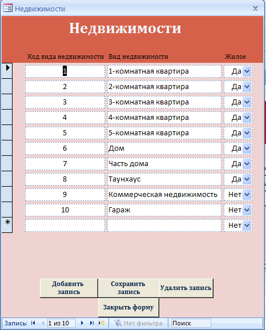Click 'Жилое' column label
This screenshot has height=330, width=266.
point(235,57)
